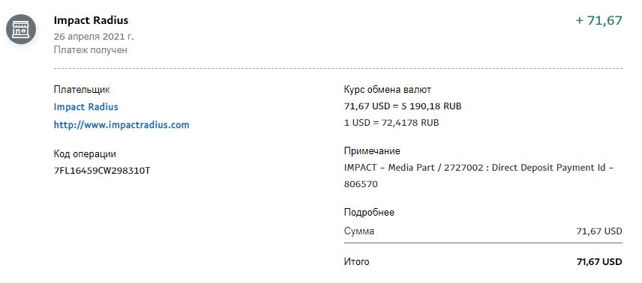Image resolution: width=642 pixels, height=283 pixels.
Task: Select the transaction code 7FL16459CW298310T
Action: [102, 171]
